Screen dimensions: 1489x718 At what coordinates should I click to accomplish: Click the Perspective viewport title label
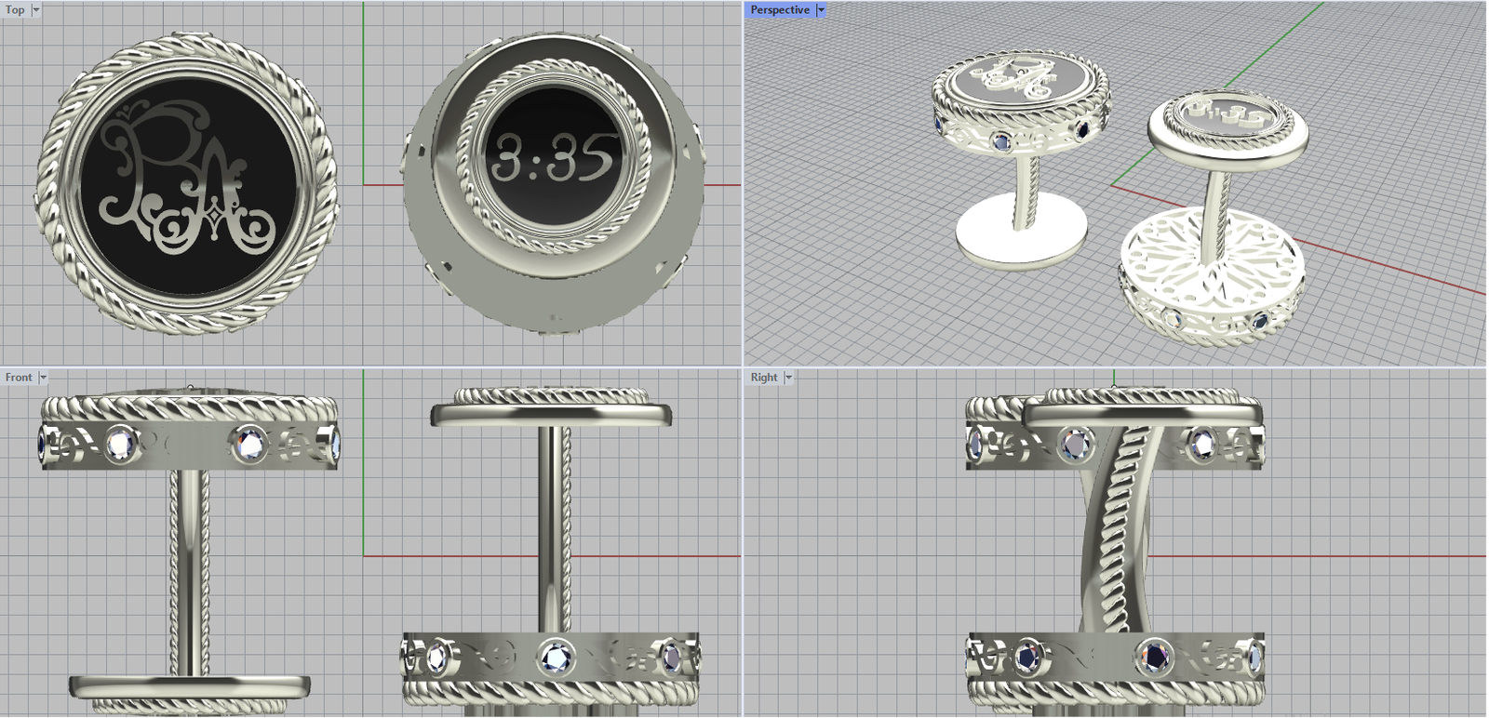(x=780, y=9)
